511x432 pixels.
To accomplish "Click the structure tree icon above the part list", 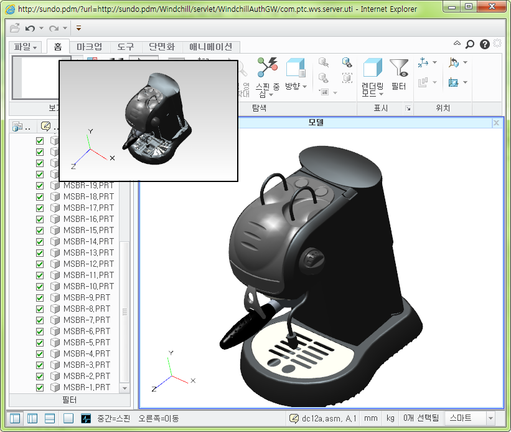I will point(17,126).
